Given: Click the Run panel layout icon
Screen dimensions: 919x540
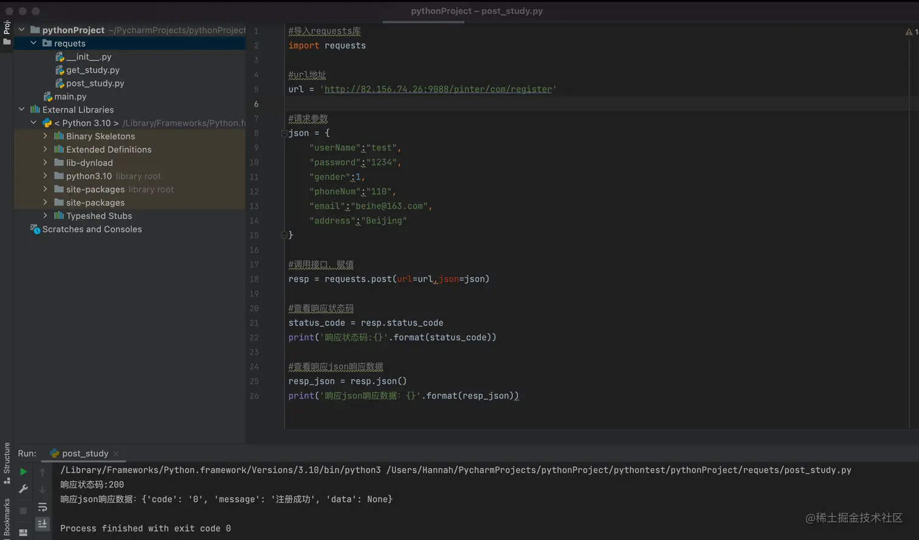Looking at the screenshot, I should 23,533.
